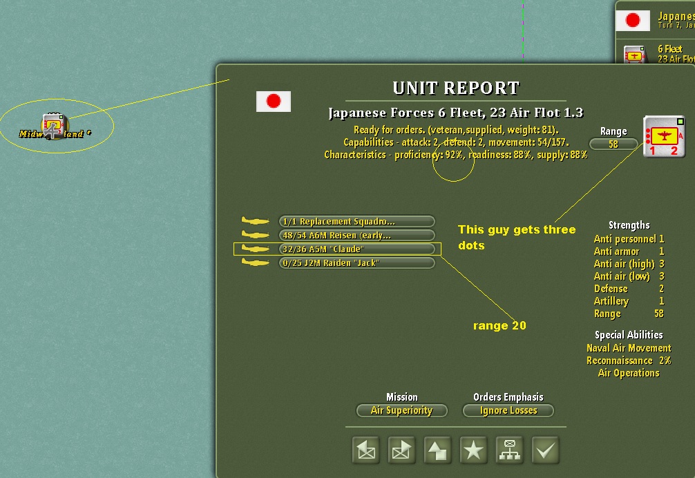Viewport: 695px width, 478px height.
Task: Click the UNIT REPORT title
Action: (x=456, y=88)
